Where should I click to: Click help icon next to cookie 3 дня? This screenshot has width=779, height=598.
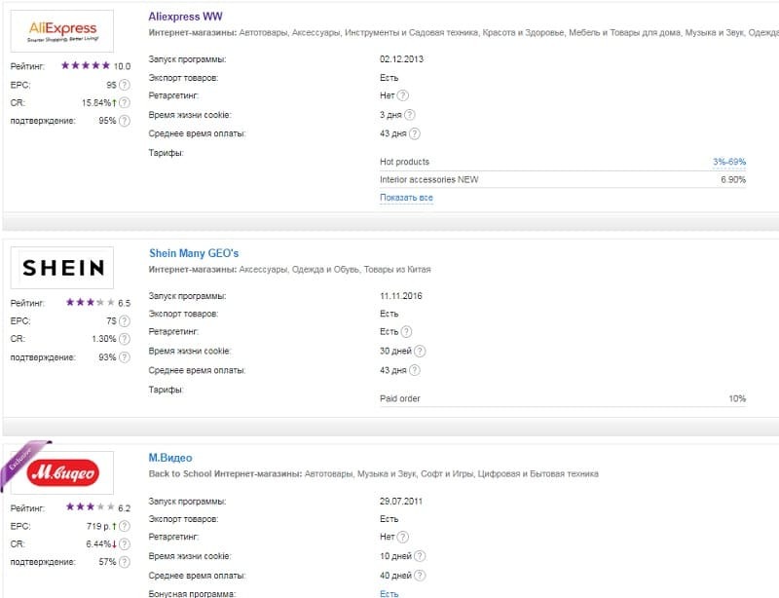413,115
